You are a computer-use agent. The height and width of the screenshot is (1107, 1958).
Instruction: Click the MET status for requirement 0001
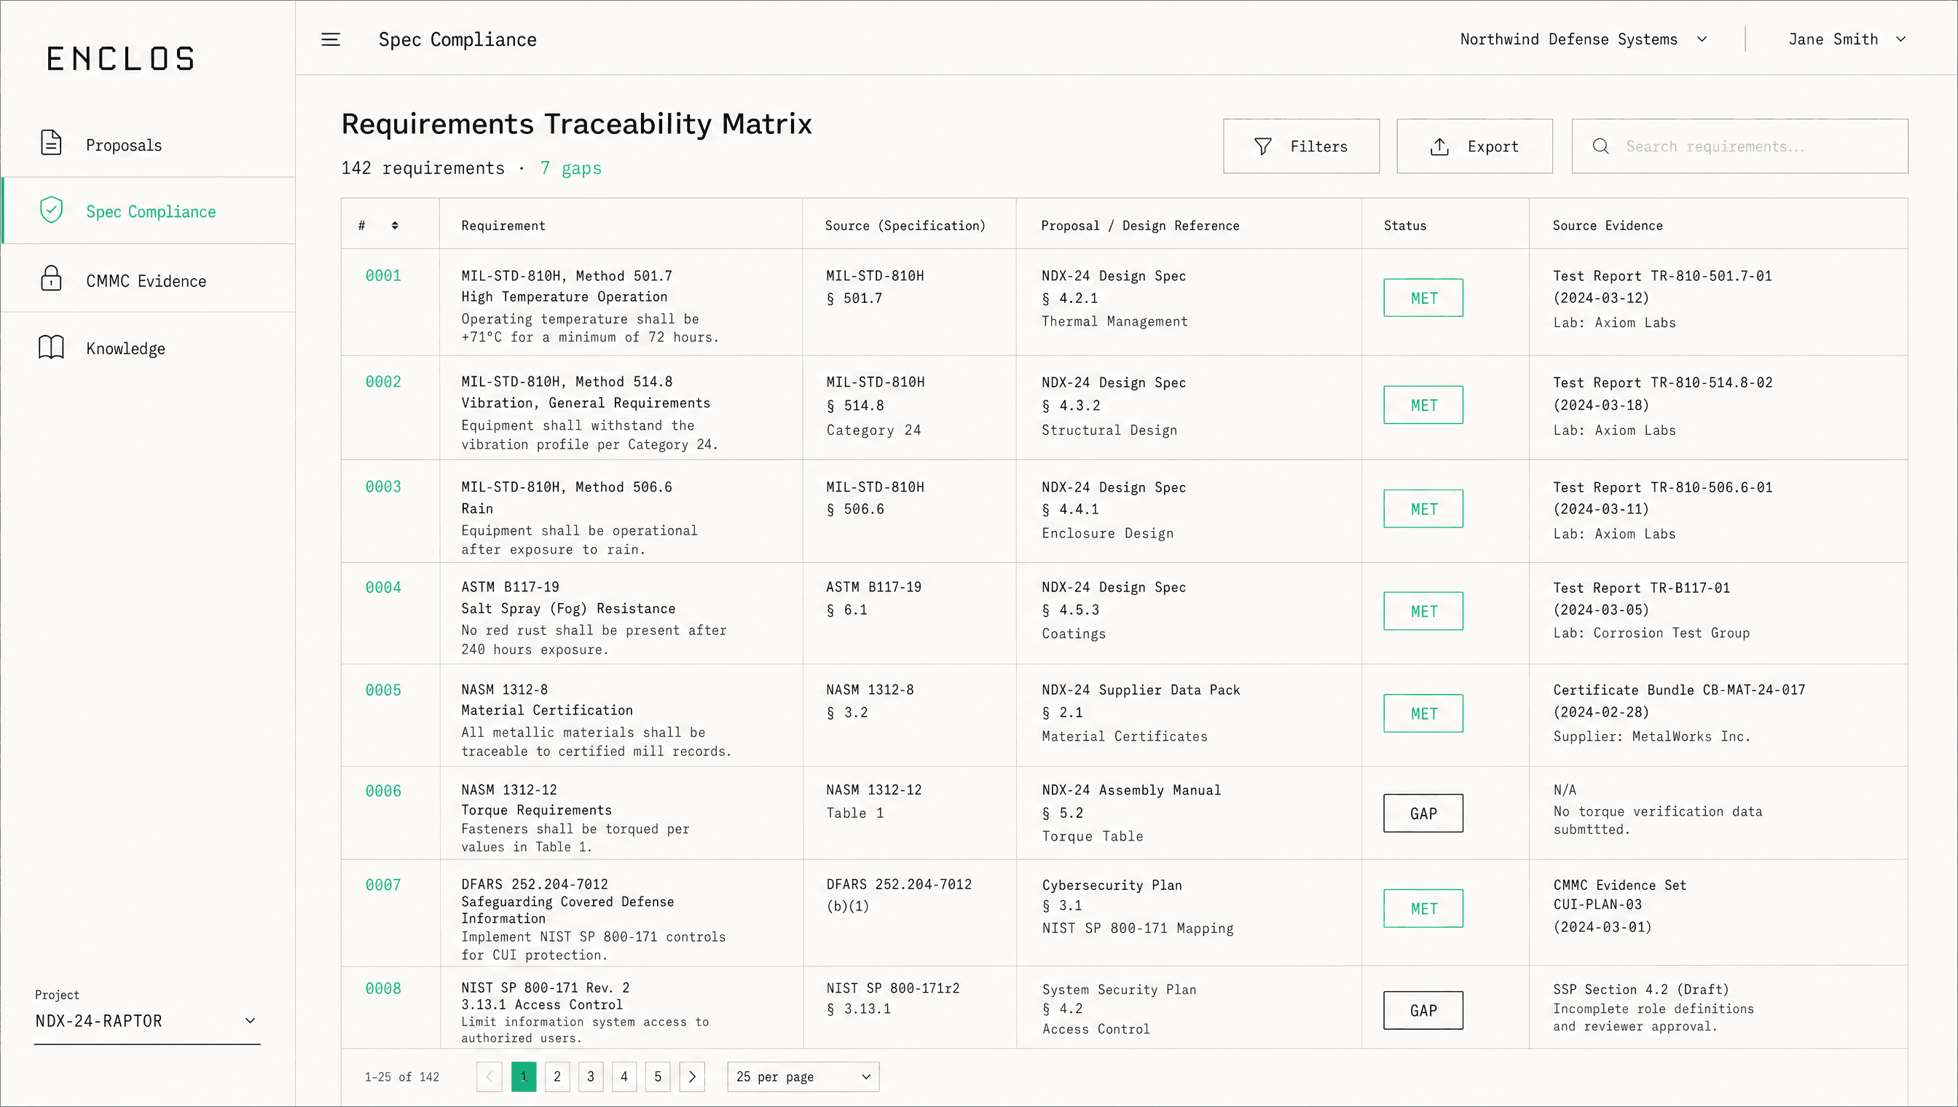click(1423, 298)
